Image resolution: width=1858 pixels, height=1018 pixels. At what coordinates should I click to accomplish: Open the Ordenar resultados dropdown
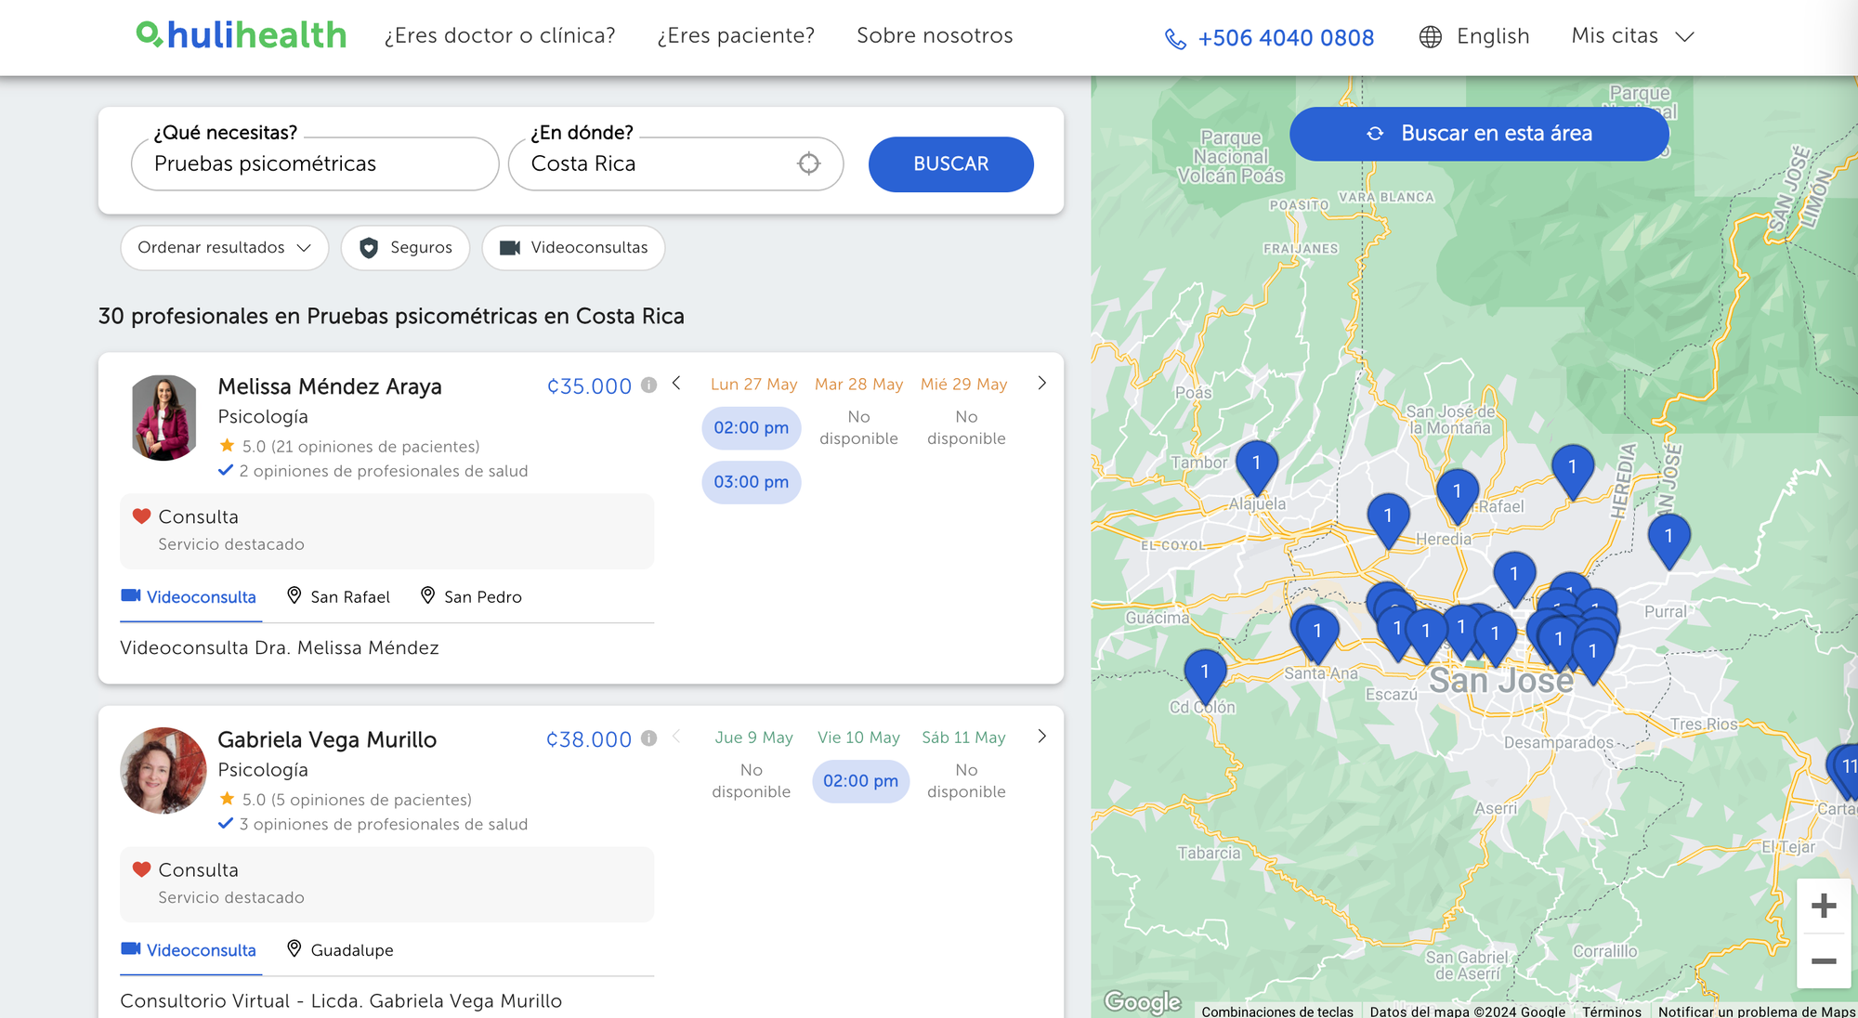coord(224,248)
